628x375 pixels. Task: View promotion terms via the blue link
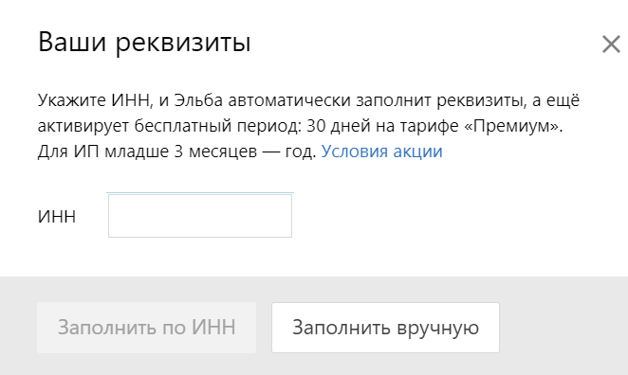[x=381, y=152]
